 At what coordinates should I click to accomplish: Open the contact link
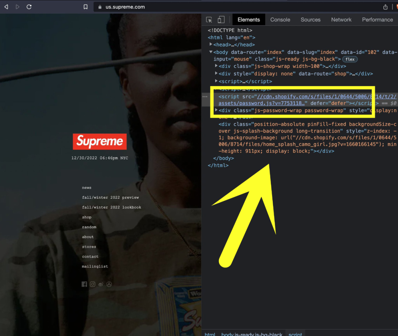(x=90, y=256)
